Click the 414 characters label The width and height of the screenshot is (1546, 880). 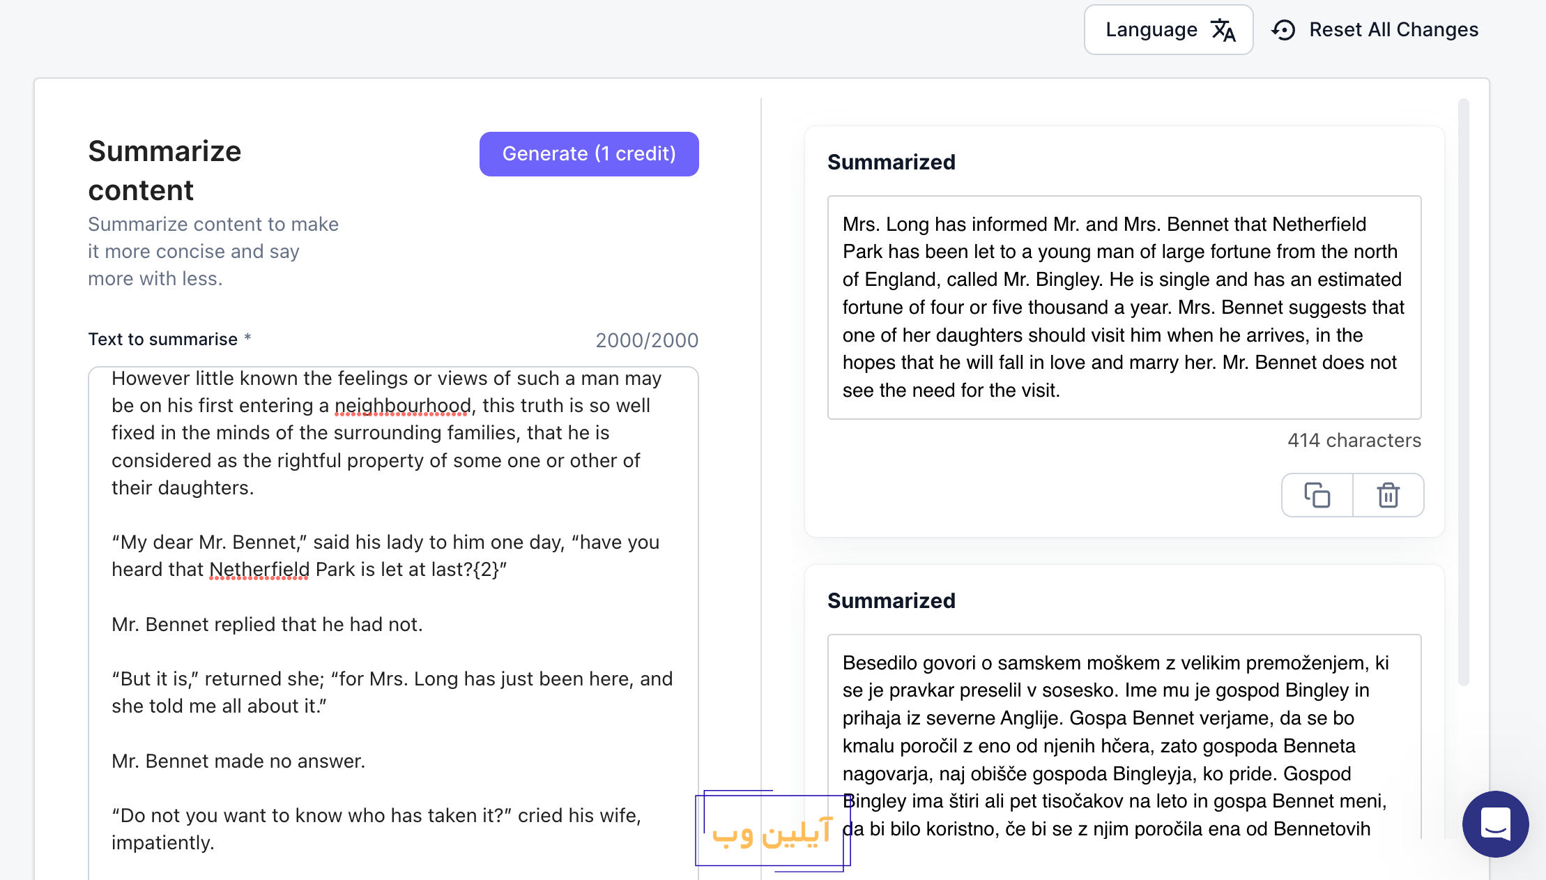(1354, 441)
